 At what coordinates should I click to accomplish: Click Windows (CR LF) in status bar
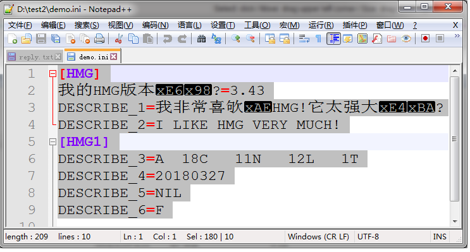click(318, 237)
